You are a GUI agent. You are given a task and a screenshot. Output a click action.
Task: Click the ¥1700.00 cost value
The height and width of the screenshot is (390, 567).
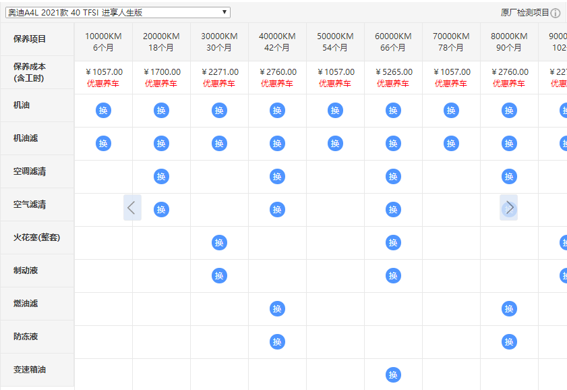(x=162, y=72)
